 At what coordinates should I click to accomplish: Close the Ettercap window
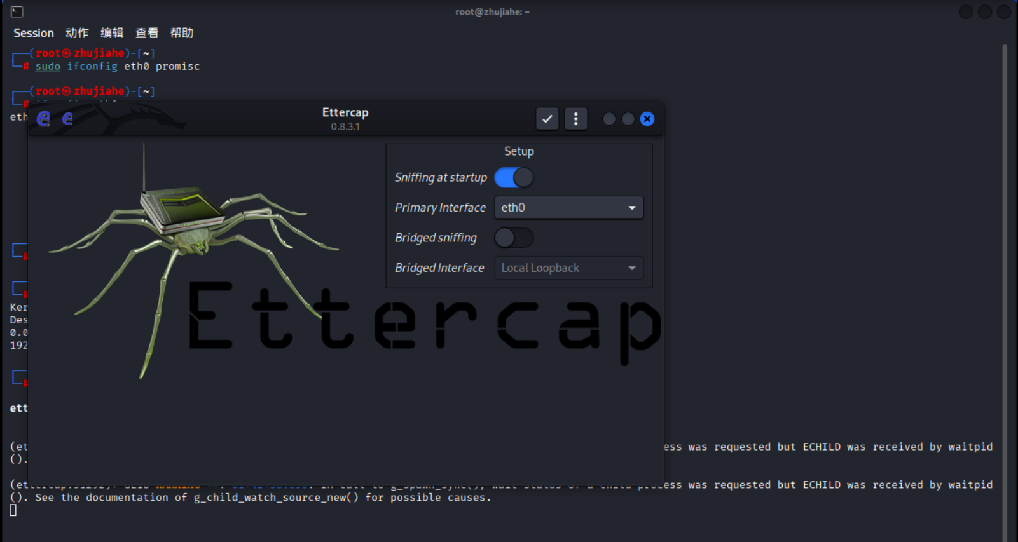pos(647,119)
